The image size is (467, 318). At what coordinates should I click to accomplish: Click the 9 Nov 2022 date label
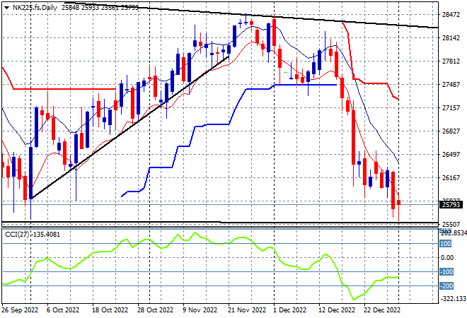(200, 310)
